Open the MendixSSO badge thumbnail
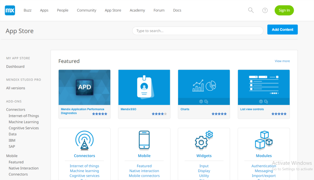314x180 pixels. pyautogui.click(x=144, y=87)
